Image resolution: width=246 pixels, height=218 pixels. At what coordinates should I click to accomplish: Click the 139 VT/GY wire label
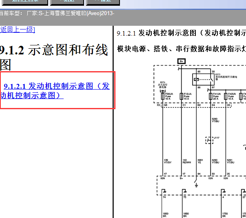click(168, 161)
